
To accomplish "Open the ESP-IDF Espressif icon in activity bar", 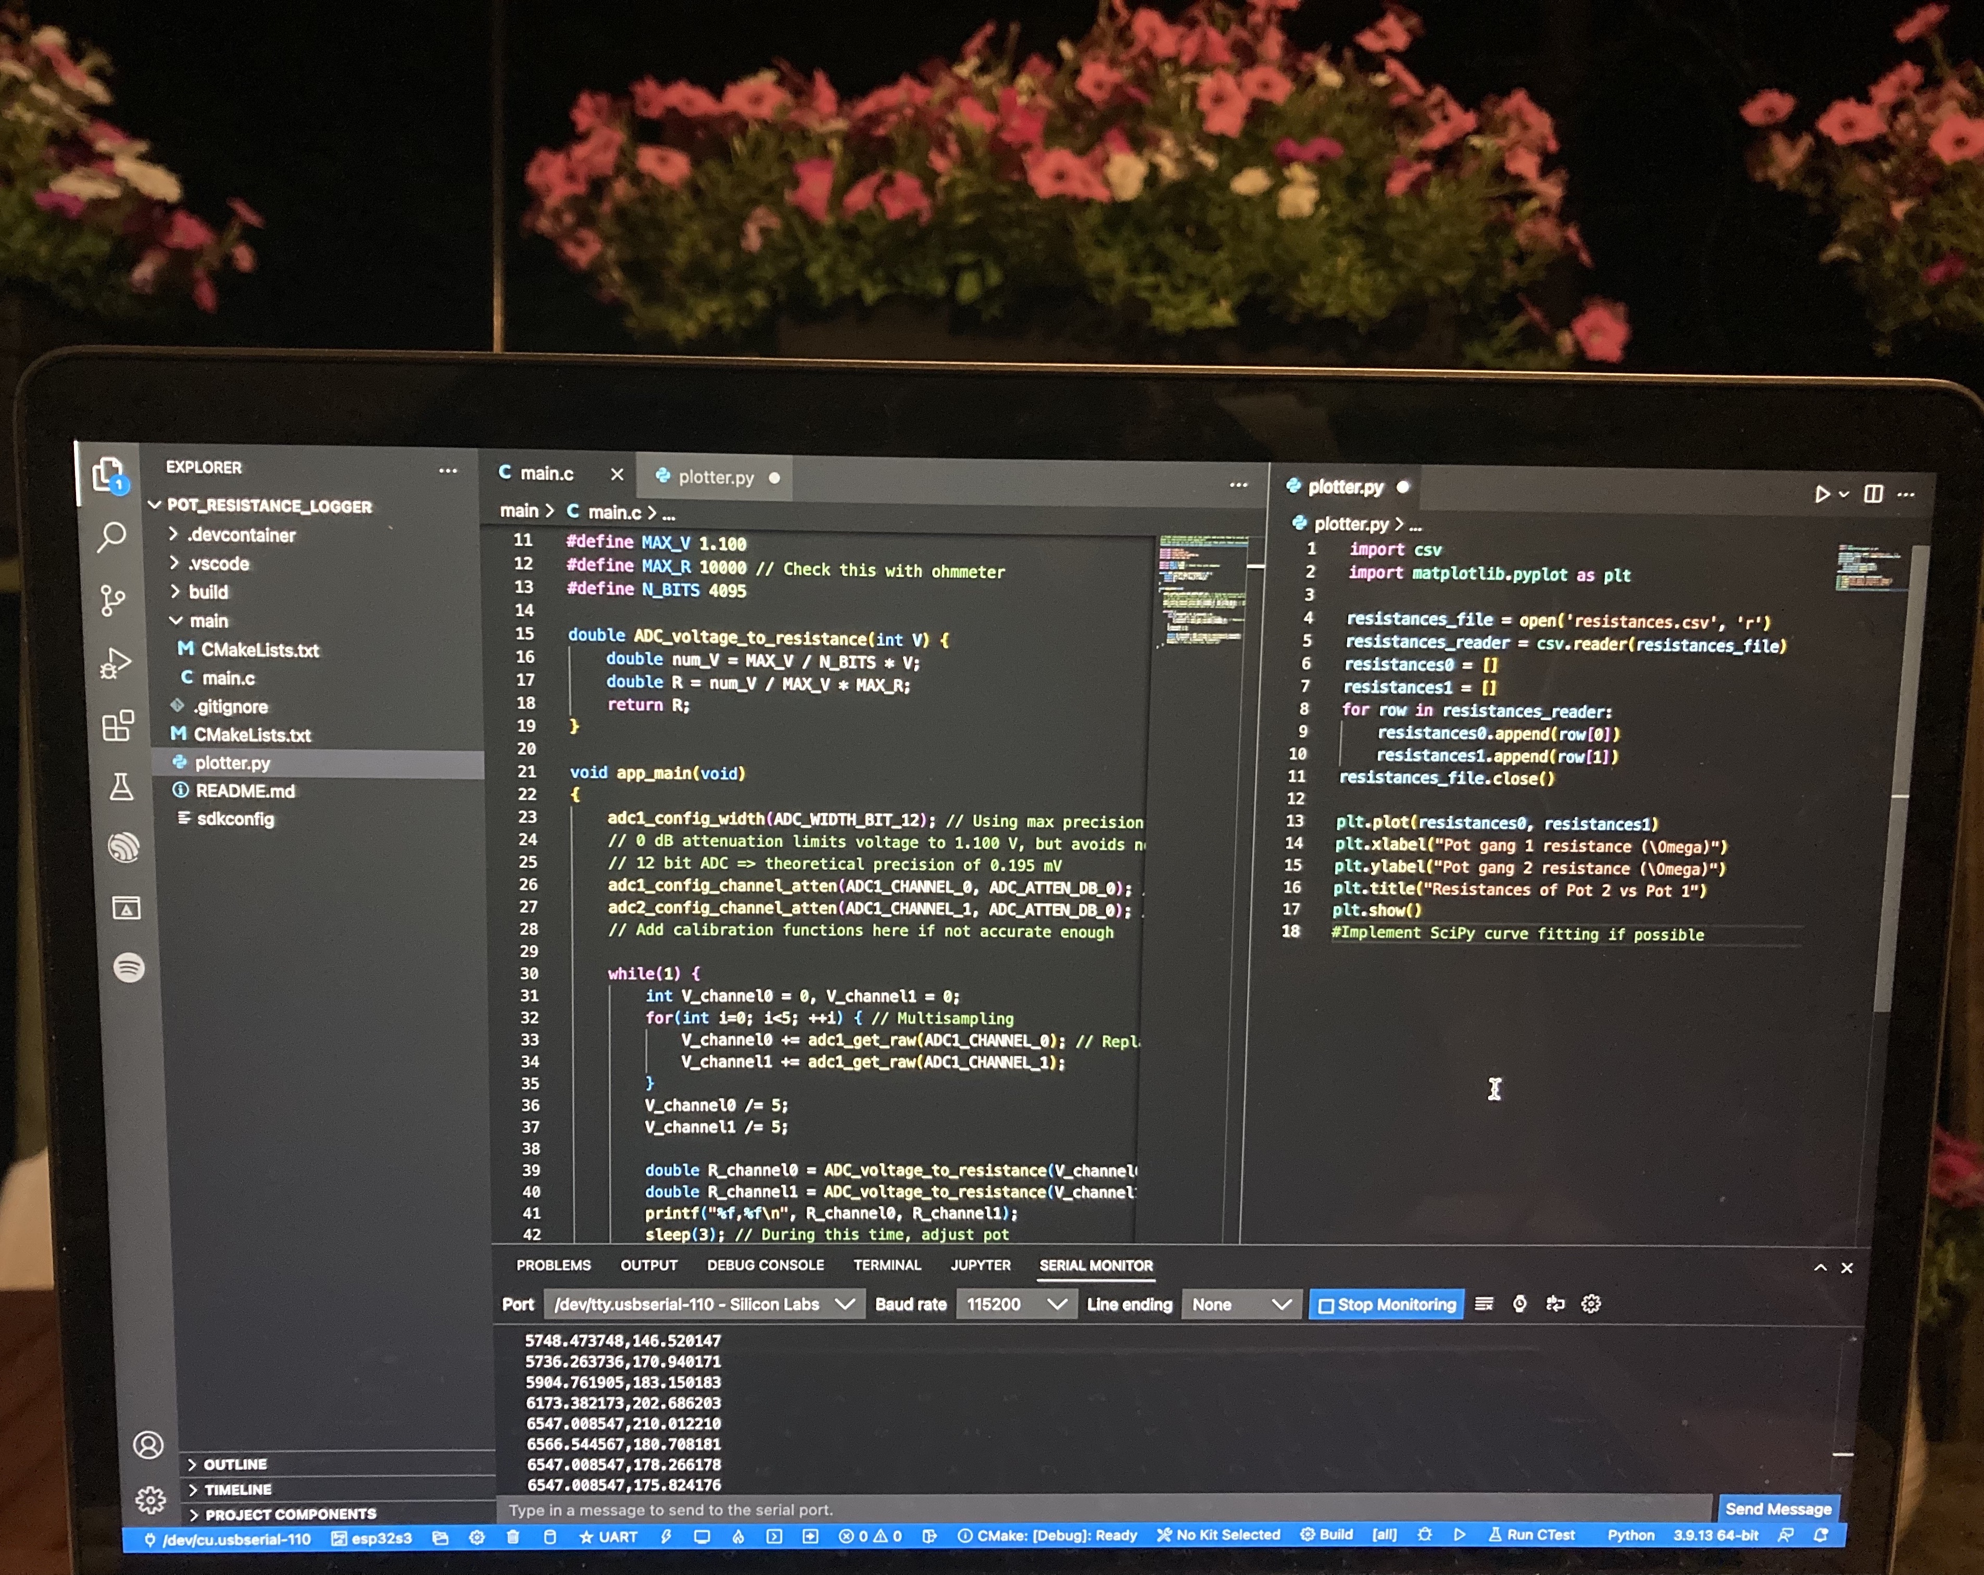I will 124,847.
